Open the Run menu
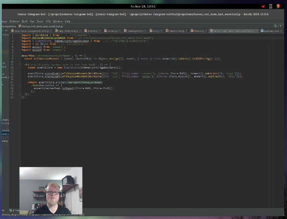 click(x=32, y=22)
